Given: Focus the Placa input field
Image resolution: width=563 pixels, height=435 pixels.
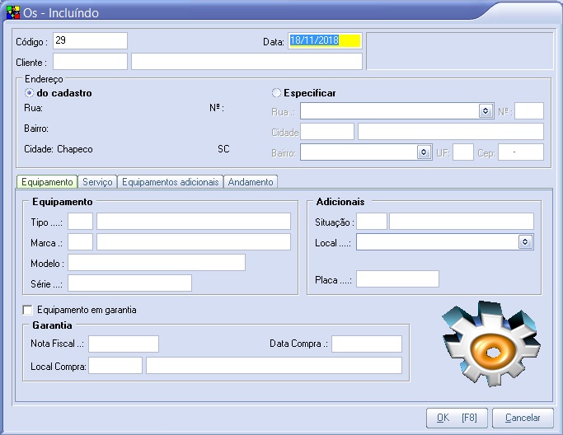Looking at the screenshot, I should 397,279.
